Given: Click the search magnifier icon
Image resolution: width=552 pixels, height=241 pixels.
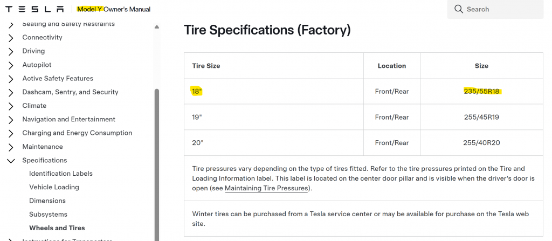Looking at the screenshot, I should (x=459, y=9).
